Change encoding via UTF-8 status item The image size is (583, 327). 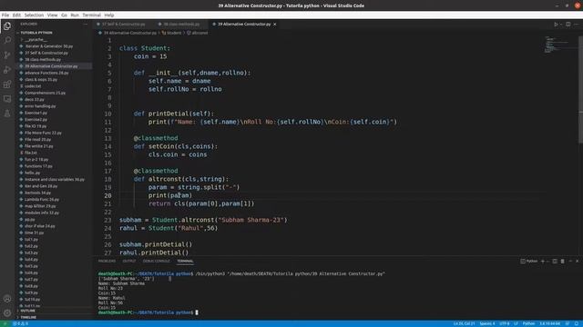tap(504, 323)
